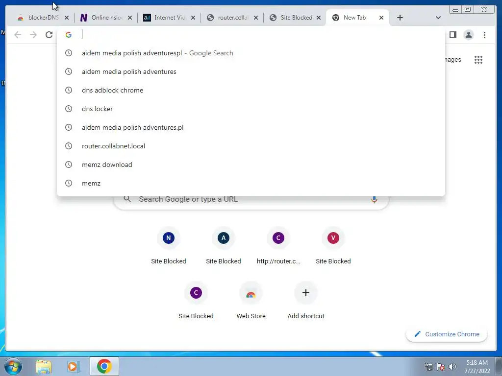Open the Action Center flag icon

441,367
